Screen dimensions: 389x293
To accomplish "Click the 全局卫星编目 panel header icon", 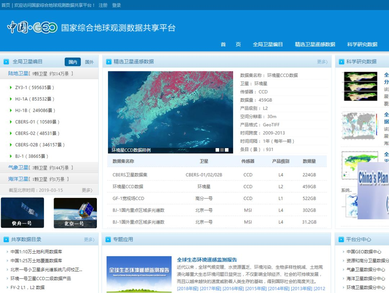I will (6, 62).
